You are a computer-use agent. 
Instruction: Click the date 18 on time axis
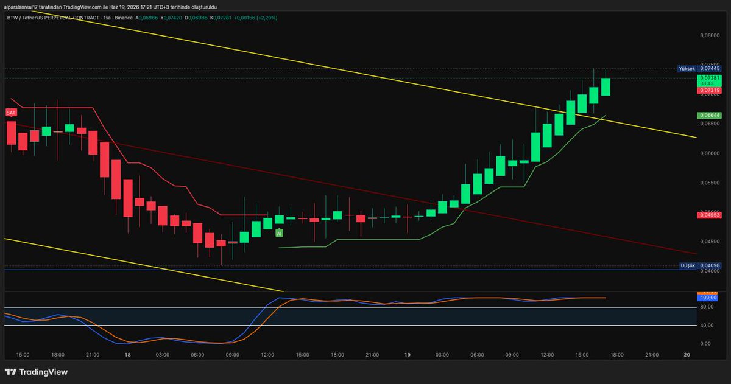click(128, 354)
